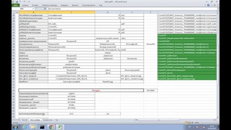
Task: Go to next sheet with tab navigation arrow
Action: [17, 120]
